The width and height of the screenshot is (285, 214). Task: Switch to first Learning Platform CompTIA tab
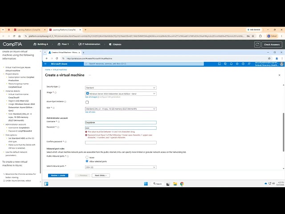coord(29,30)
